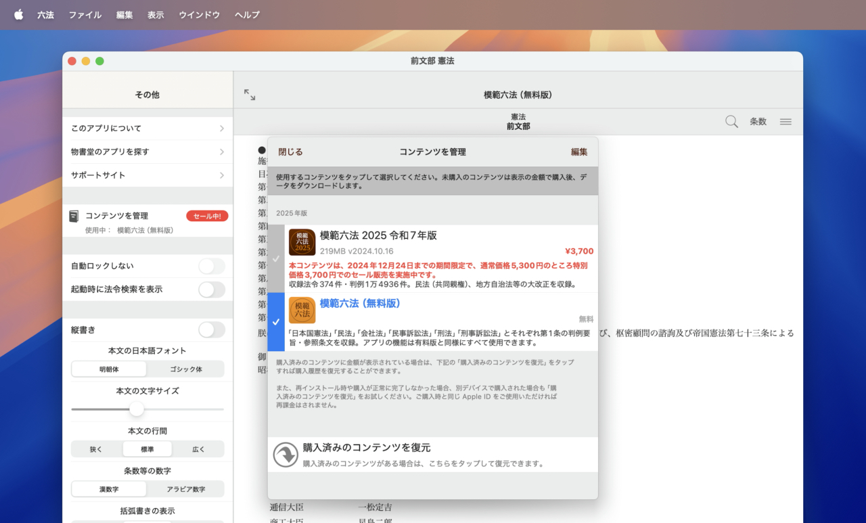Open サポートサイト row
Screen dimensions: 866x523
(x=147, y=175)
